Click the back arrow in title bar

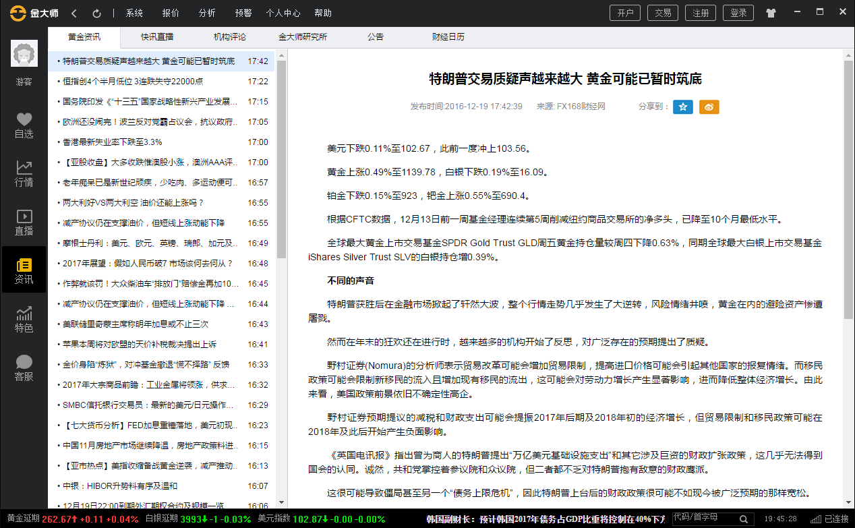74,13
